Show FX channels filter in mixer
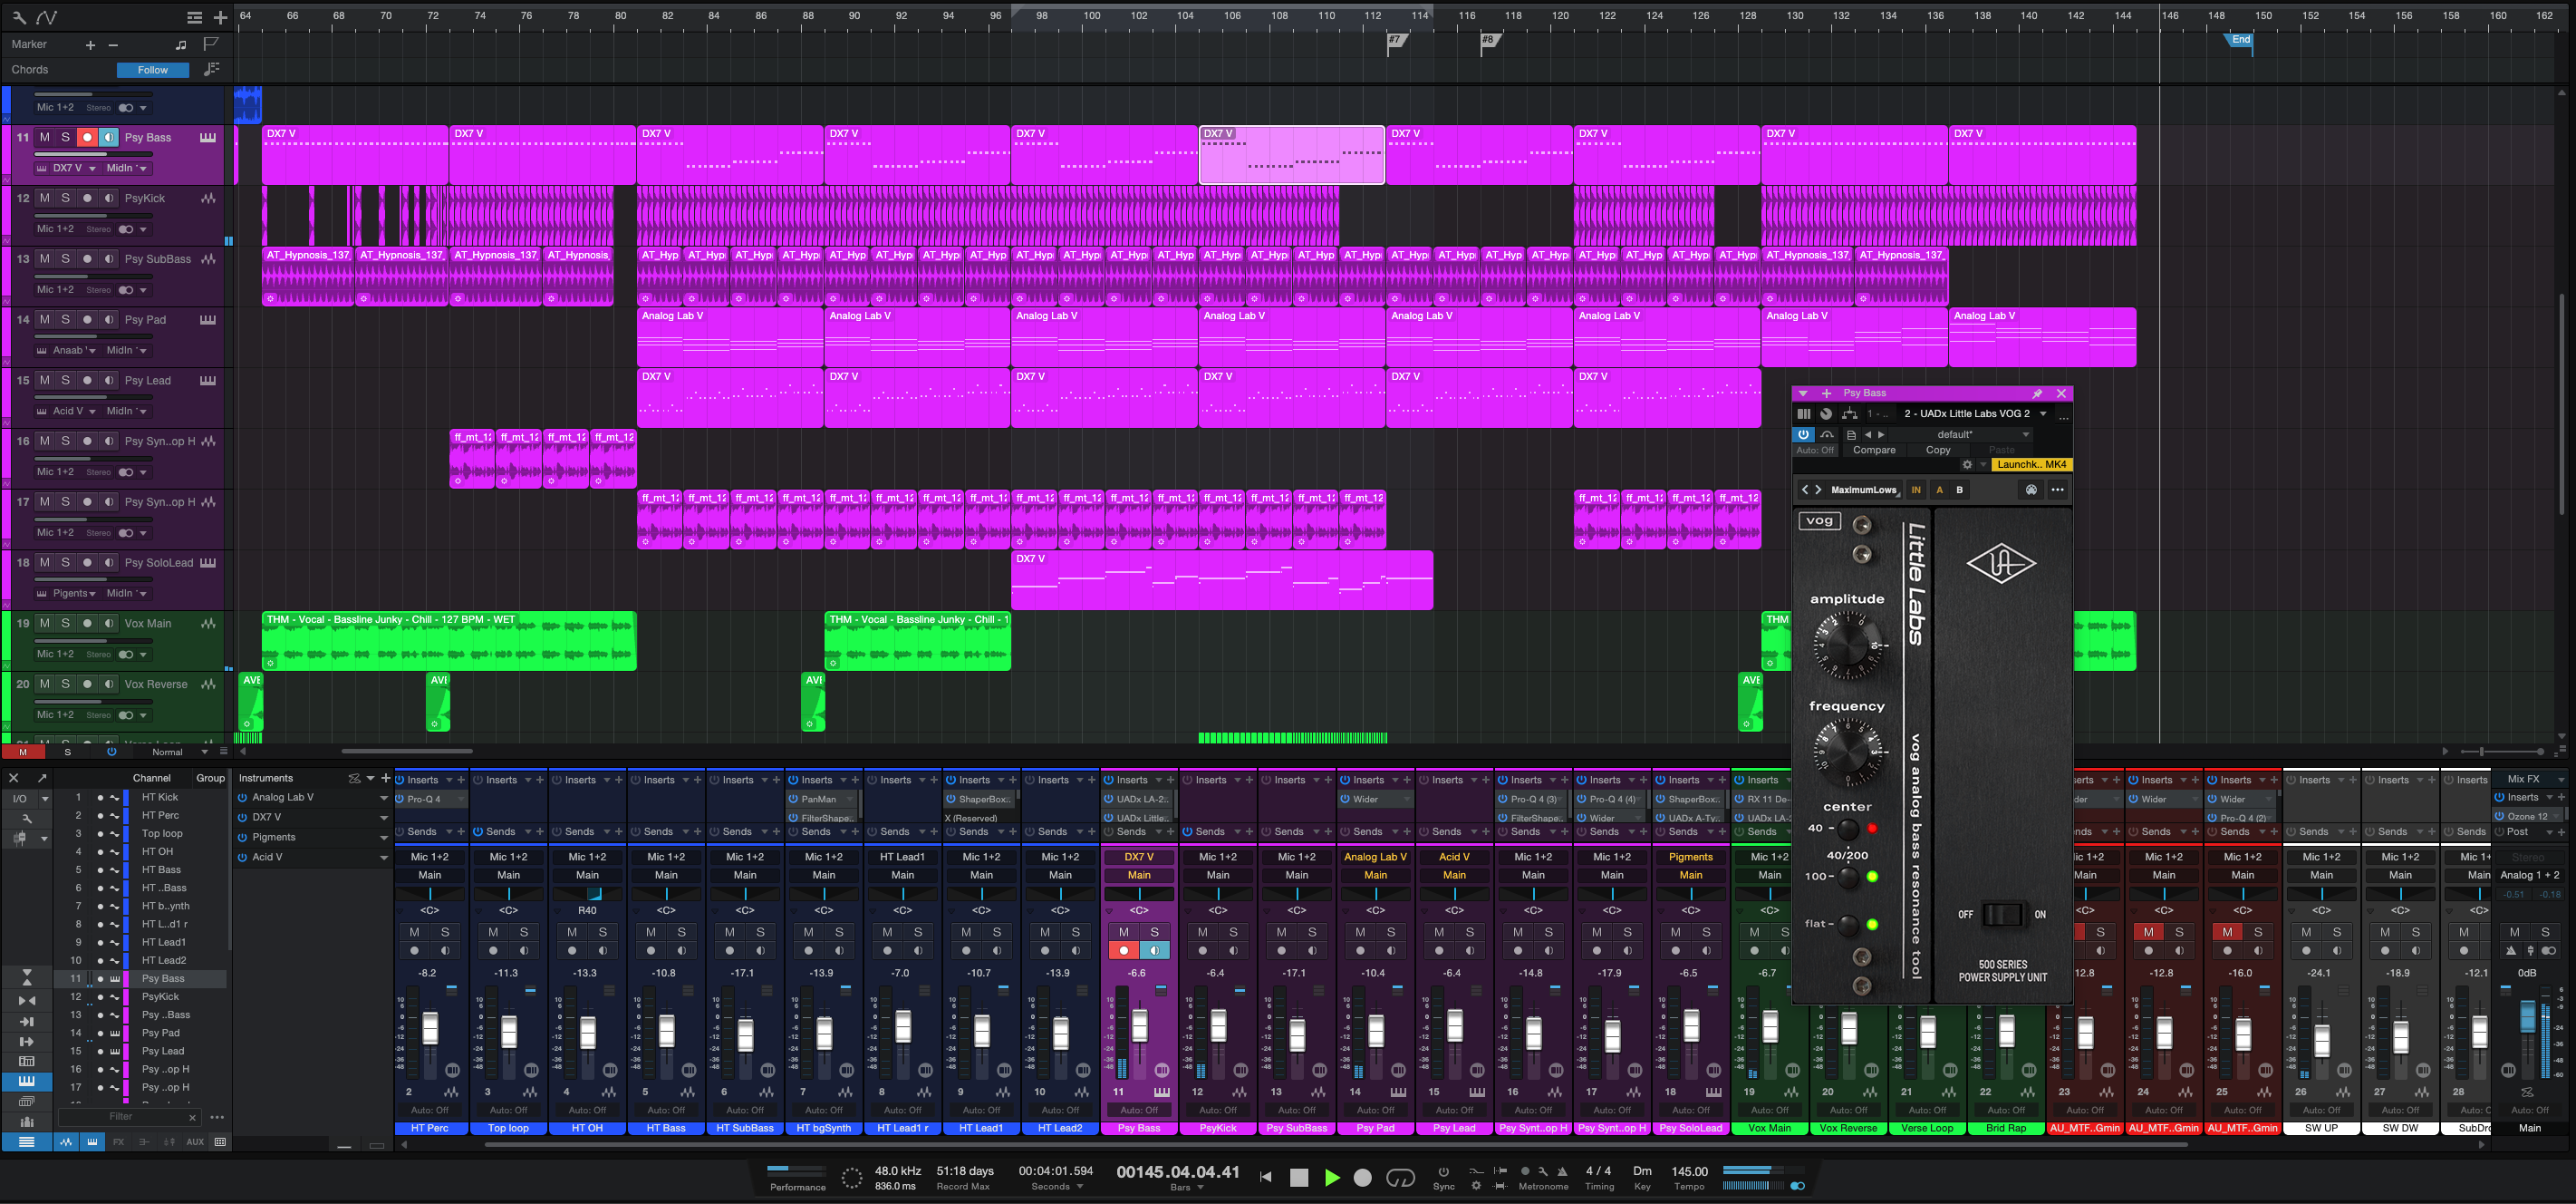This screenshot has height=1204, width=2576. click(118, 1142)
